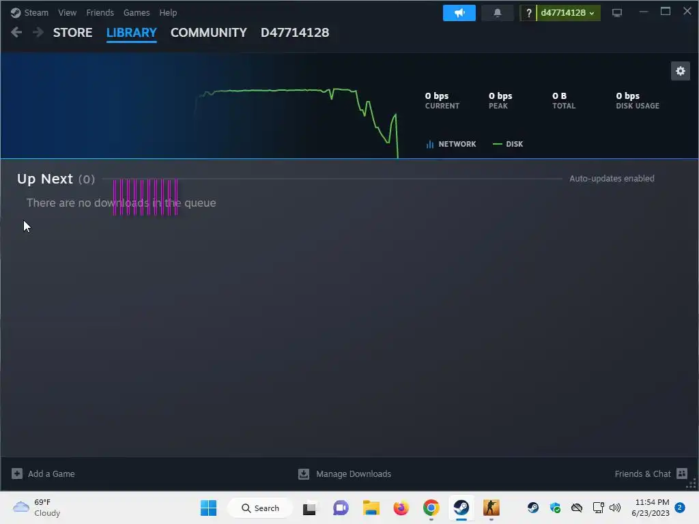Click the 0 bps PEAK stat
This screenshot has height=524, width=699.
[500, 100]
